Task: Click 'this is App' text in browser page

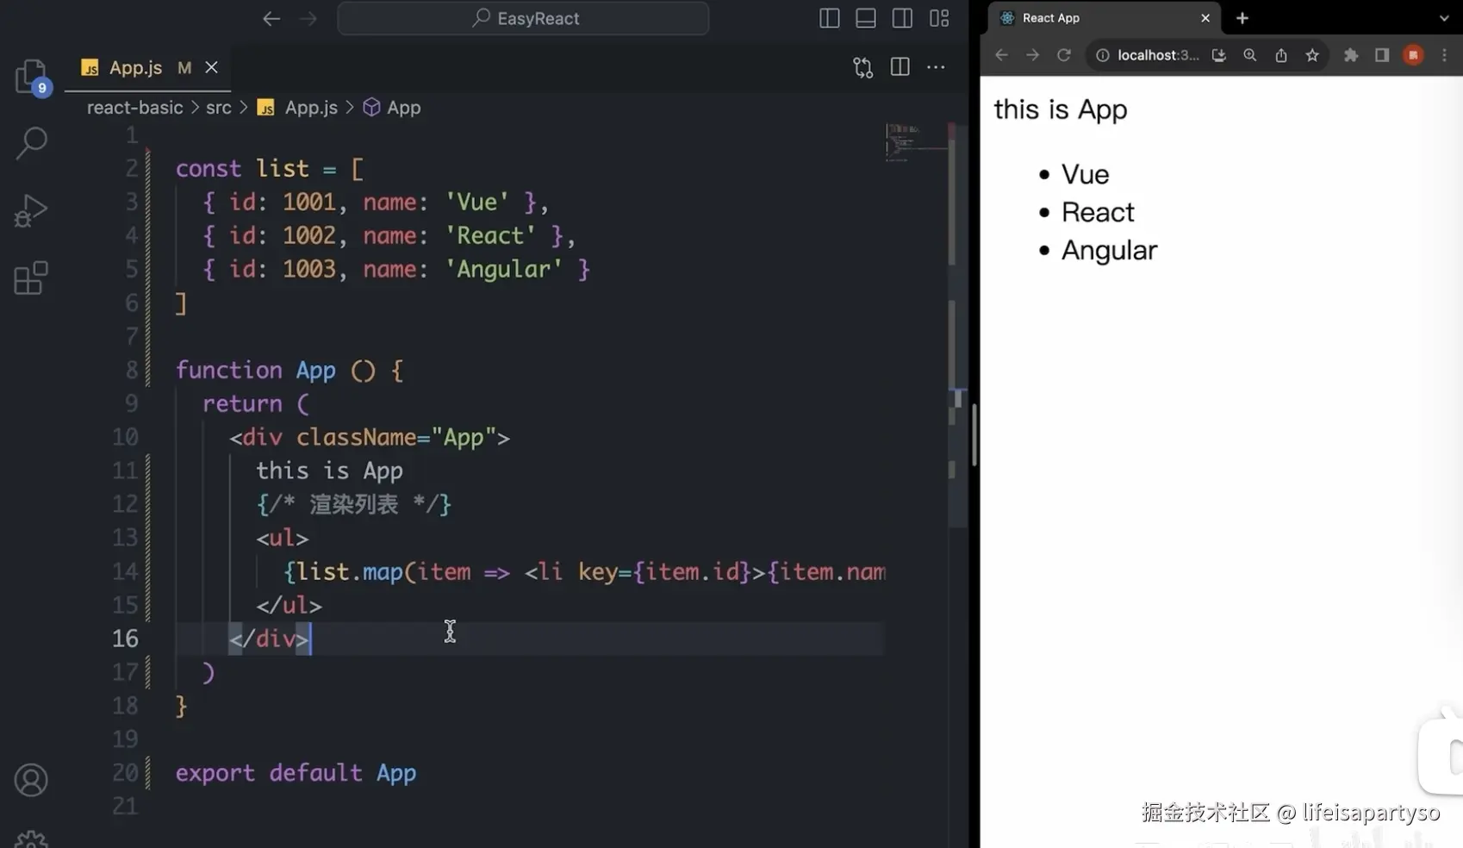Action: [x=1061, y=109]
